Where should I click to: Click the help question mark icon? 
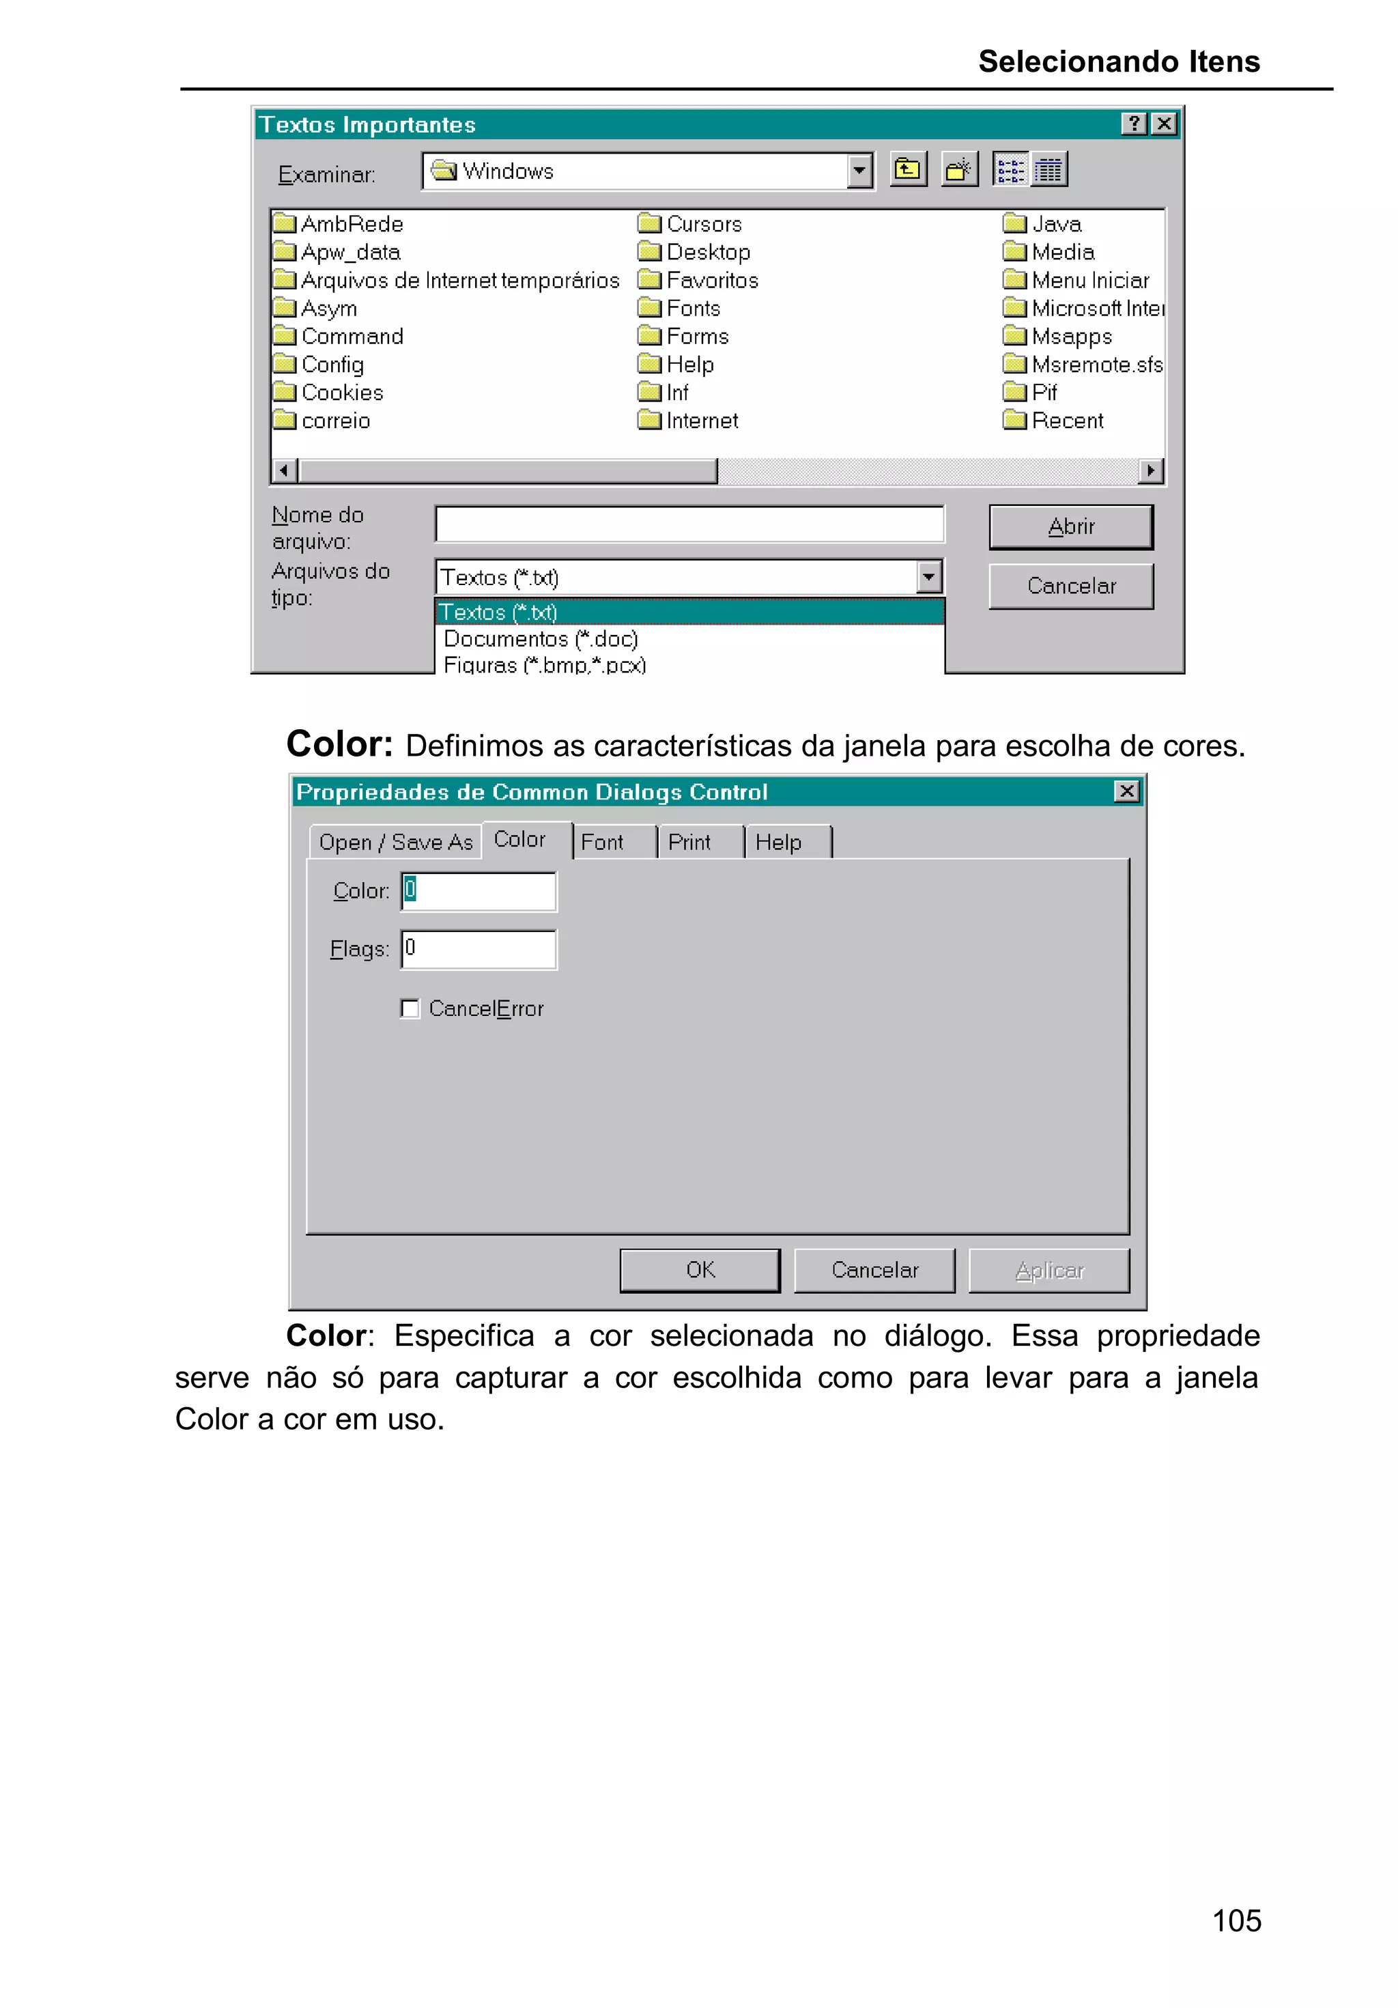click(x=1133, y=124)
